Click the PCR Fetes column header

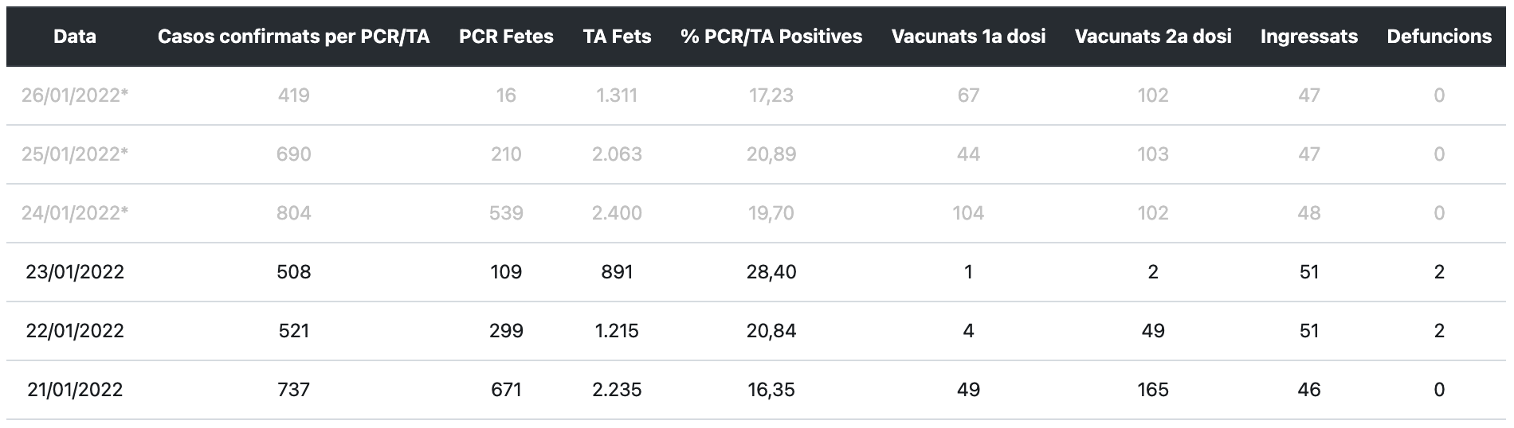(506, 37)
